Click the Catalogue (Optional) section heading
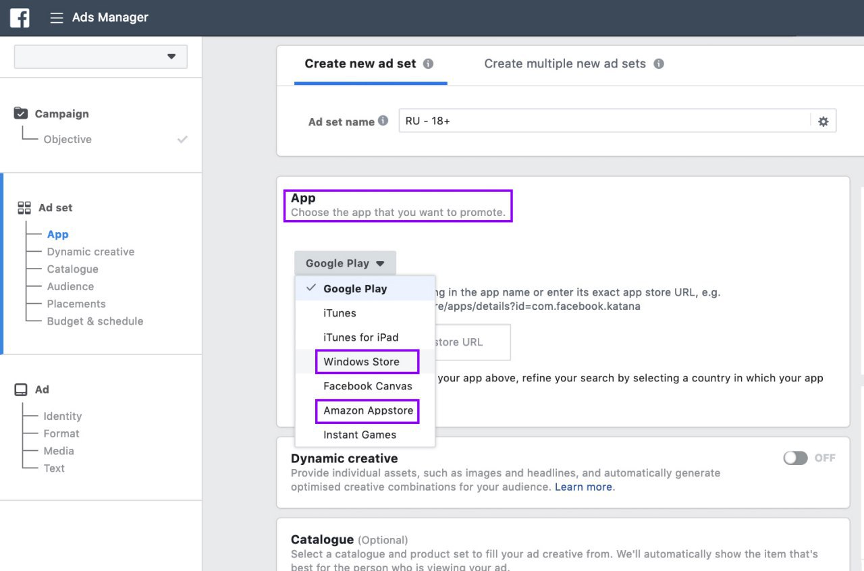The image size is (864, 571). click(349, 539)
